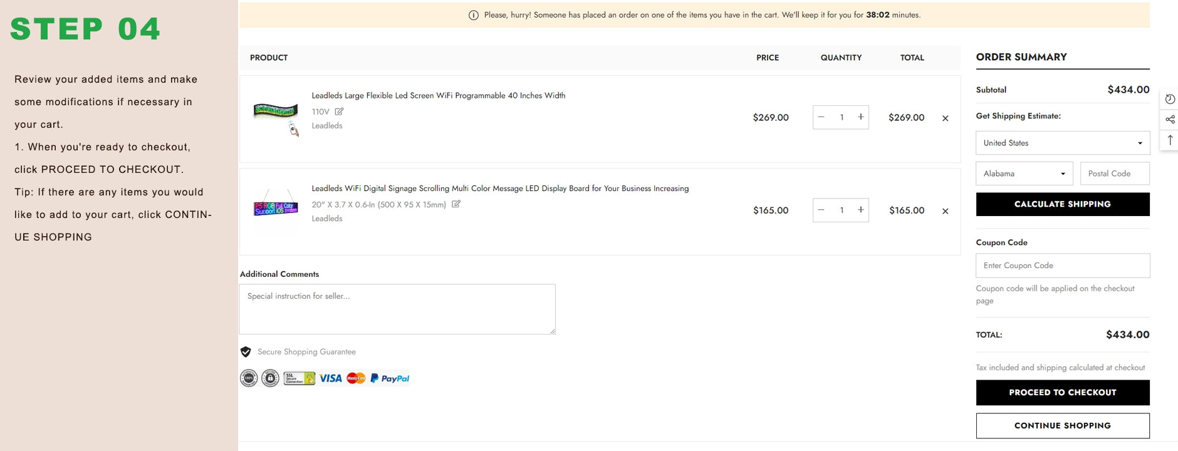The width and height of the screenshot is (1178, 451).
Task: Open the flexible LED screen product thumbnail
Action: [276, 118]
